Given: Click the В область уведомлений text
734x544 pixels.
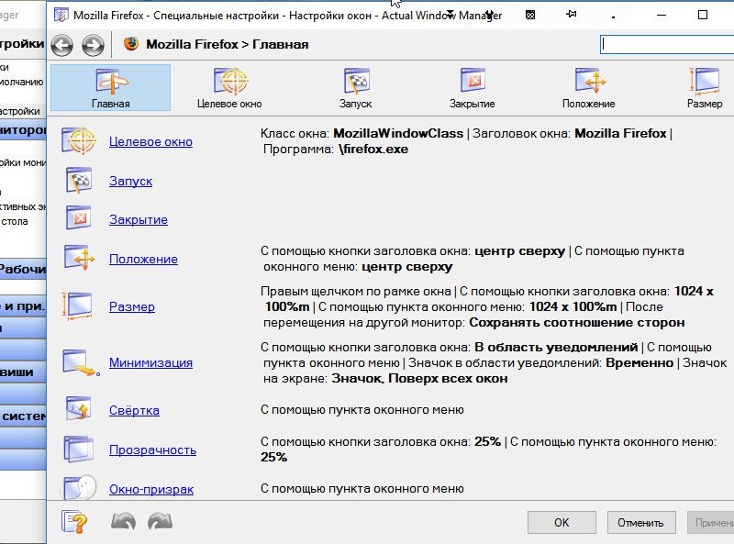Looking at the screenshot, I should pos(556,348).
